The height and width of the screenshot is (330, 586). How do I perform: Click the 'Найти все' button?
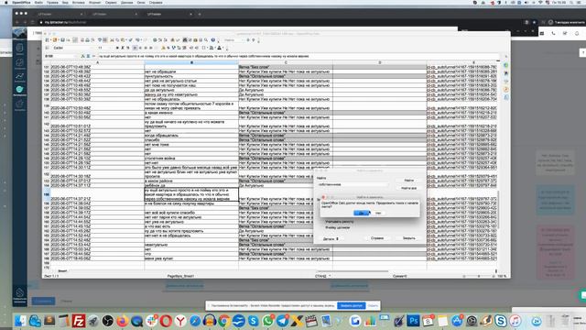[409, 188]
